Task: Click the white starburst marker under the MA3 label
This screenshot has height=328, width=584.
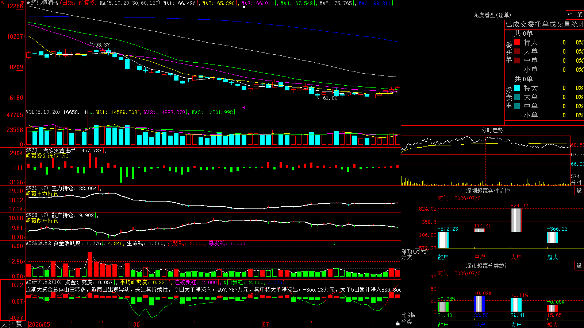Action: tap(244, 7)
